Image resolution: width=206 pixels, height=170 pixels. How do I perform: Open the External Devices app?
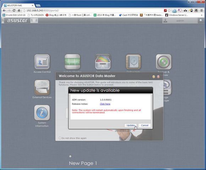click(x=42, y=87)
